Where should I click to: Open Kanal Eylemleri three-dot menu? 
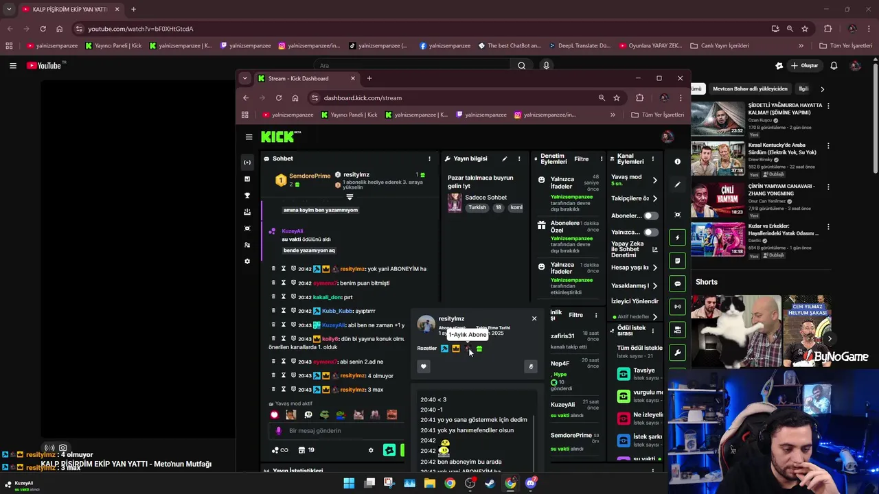point(652,158)
